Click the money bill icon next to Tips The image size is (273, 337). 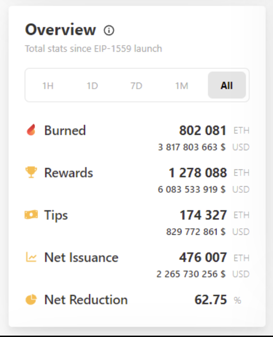[31, 215]
